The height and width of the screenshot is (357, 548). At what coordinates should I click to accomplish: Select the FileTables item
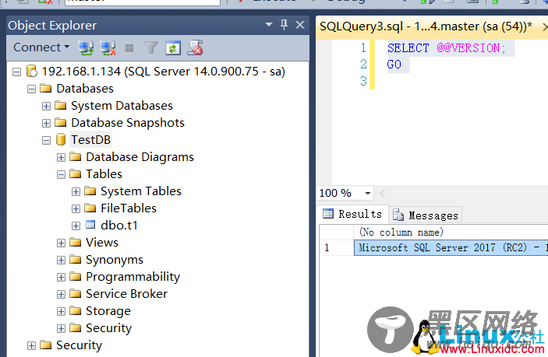[129, 208]
